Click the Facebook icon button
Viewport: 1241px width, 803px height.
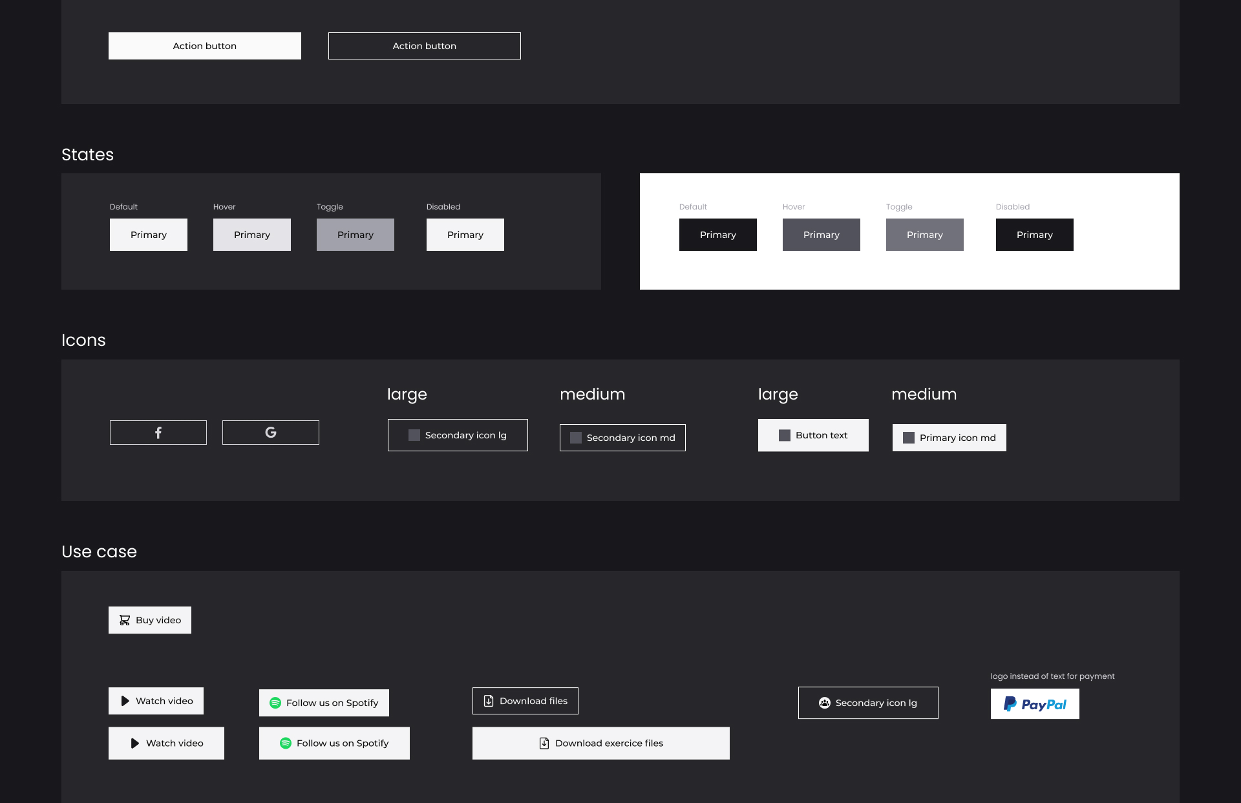click(158, 433)
